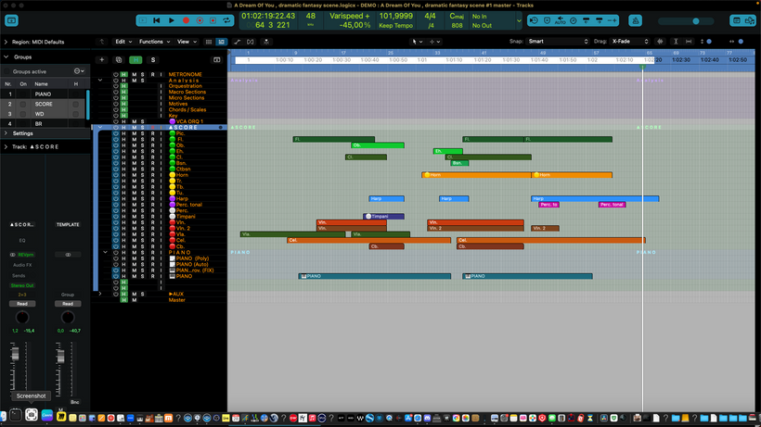Open the View menu
The image size is (761, 427).
[187, 42]
